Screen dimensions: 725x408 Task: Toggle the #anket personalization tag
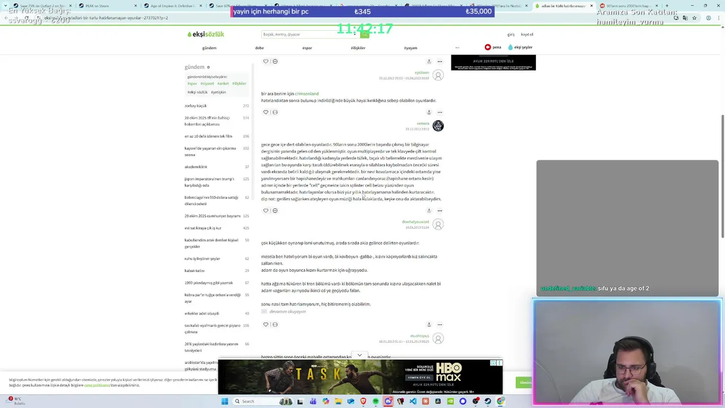tap(223, 83)
